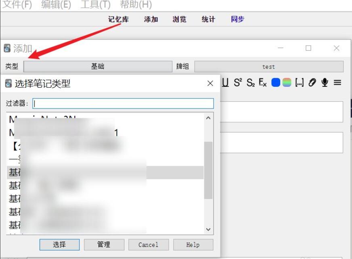352x259 pixels.
Task: Record audio with microphone icon
Action: 325,83
